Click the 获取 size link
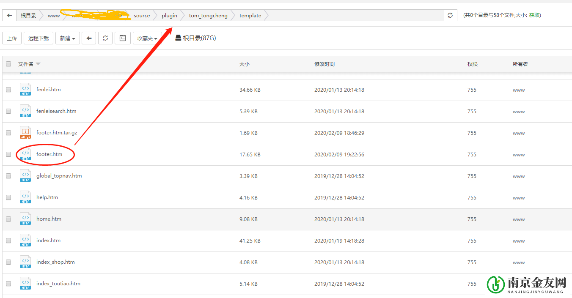The image size is (572, 298). point(534,15)
